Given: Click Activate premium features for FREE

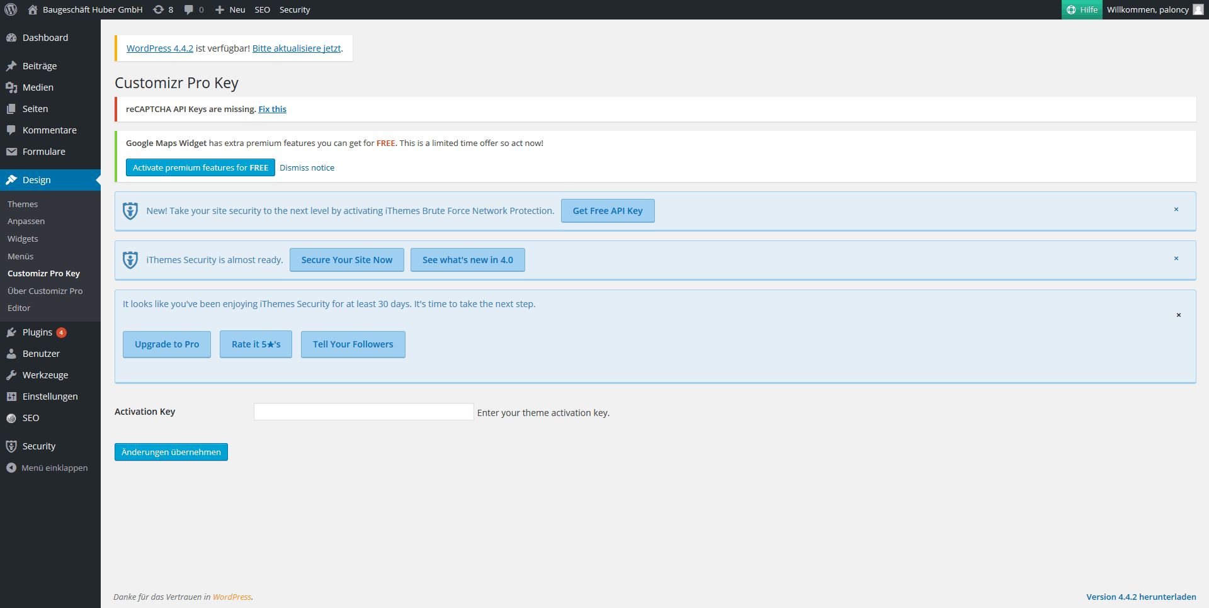Looking at the screenshot, I should tap(200, 168).
